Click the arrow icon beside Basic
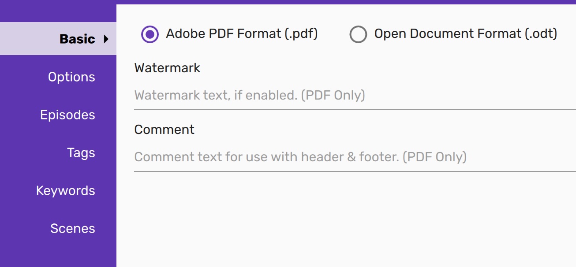Screen dimensions: 576x267 (106, 39)
